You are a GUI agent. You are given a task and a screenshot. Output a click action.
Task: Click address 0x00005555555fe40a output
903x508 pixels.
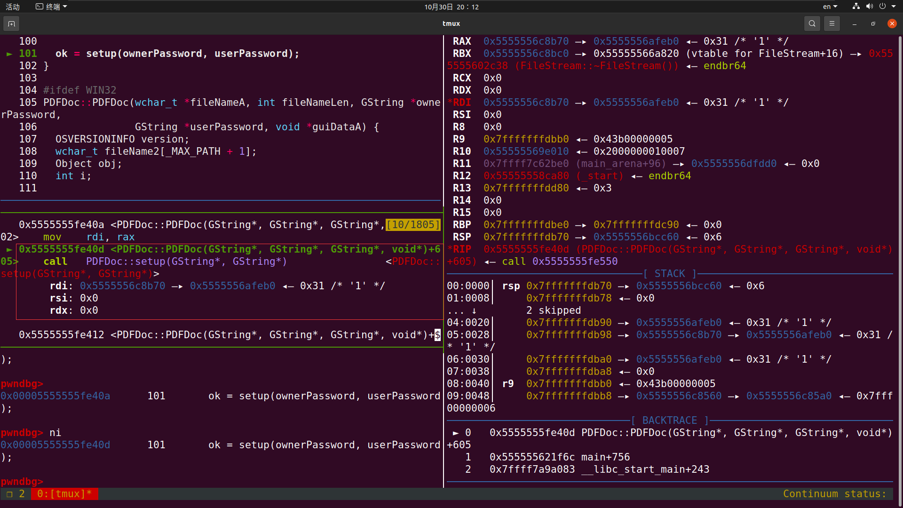[55, 396]
